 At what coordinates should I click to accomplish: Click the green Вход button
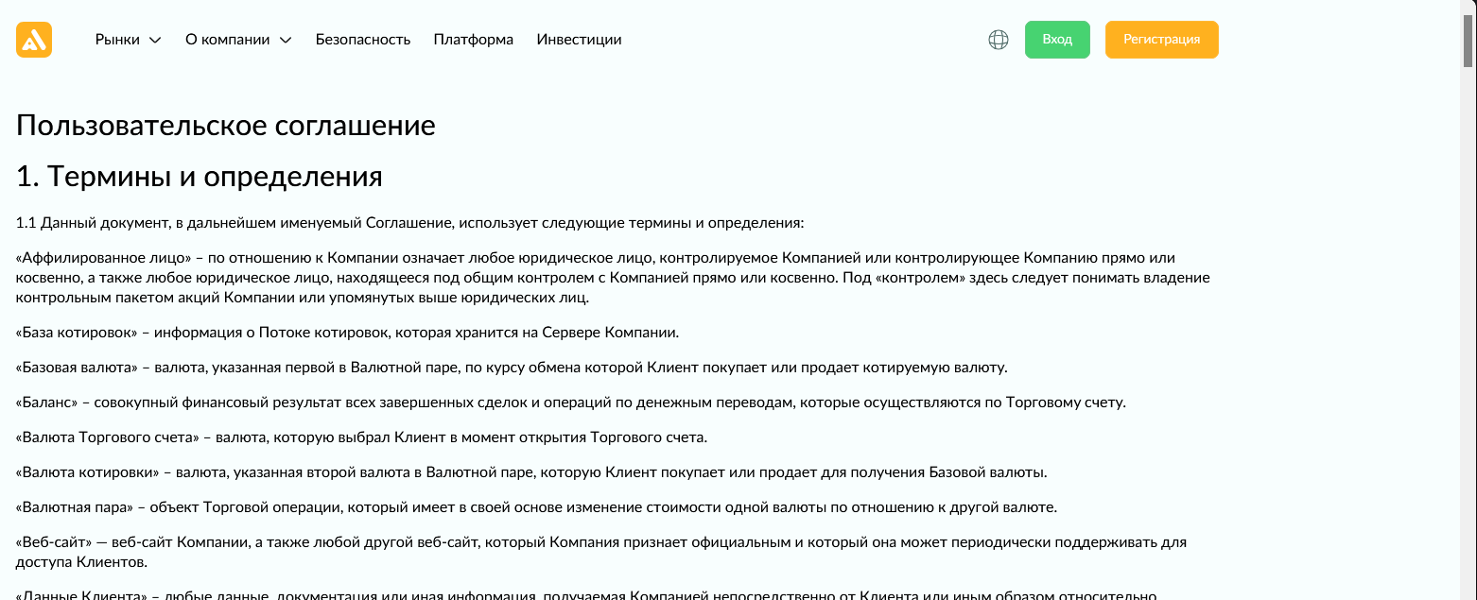click(1056, 39)
